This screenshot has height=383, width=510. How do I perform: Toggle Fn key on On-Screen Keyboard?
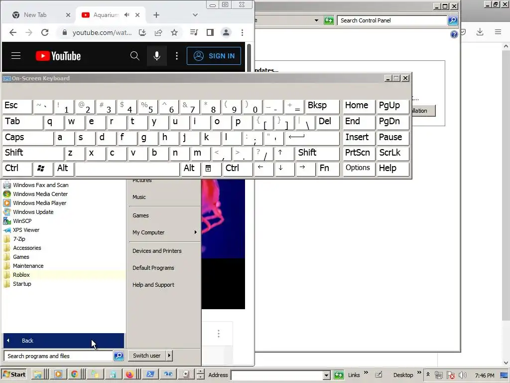click(x=328, y=169)
